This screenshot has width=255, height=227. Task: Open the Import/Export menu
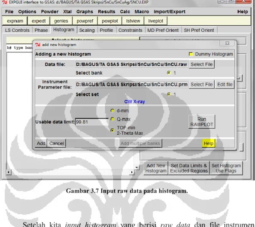(x=170, y=12)
